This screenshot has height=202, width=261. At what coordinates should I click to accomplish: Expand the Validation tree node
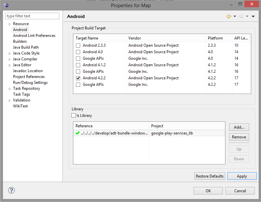[9, 101]
